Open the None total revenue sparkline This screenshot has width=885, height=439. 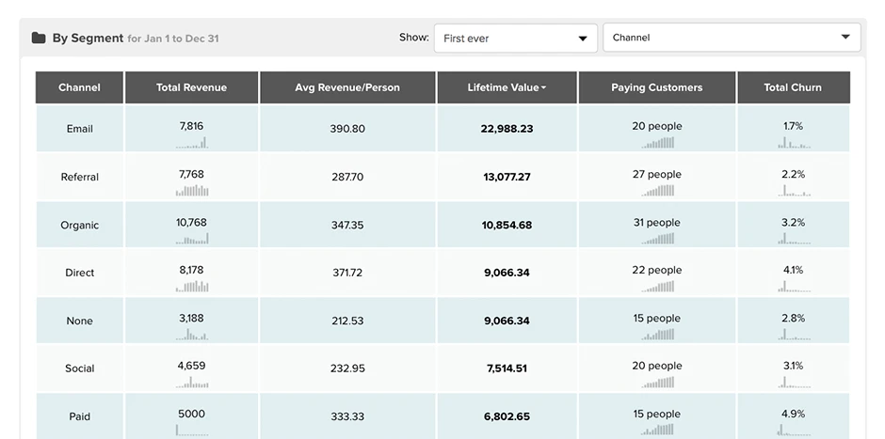click(x=192, y=334)
